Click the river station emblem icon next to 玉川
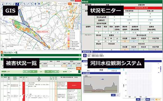 click(85, 55)
